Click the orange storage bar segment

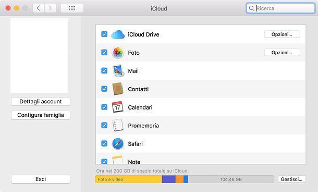pyautogui.click(x=179, y=179)
